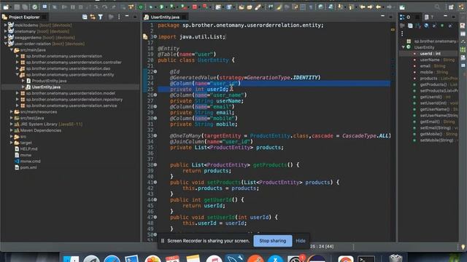Expand the onetomany project
The width and height of the screenshot is (467, 262).
(x=6, y=31)
